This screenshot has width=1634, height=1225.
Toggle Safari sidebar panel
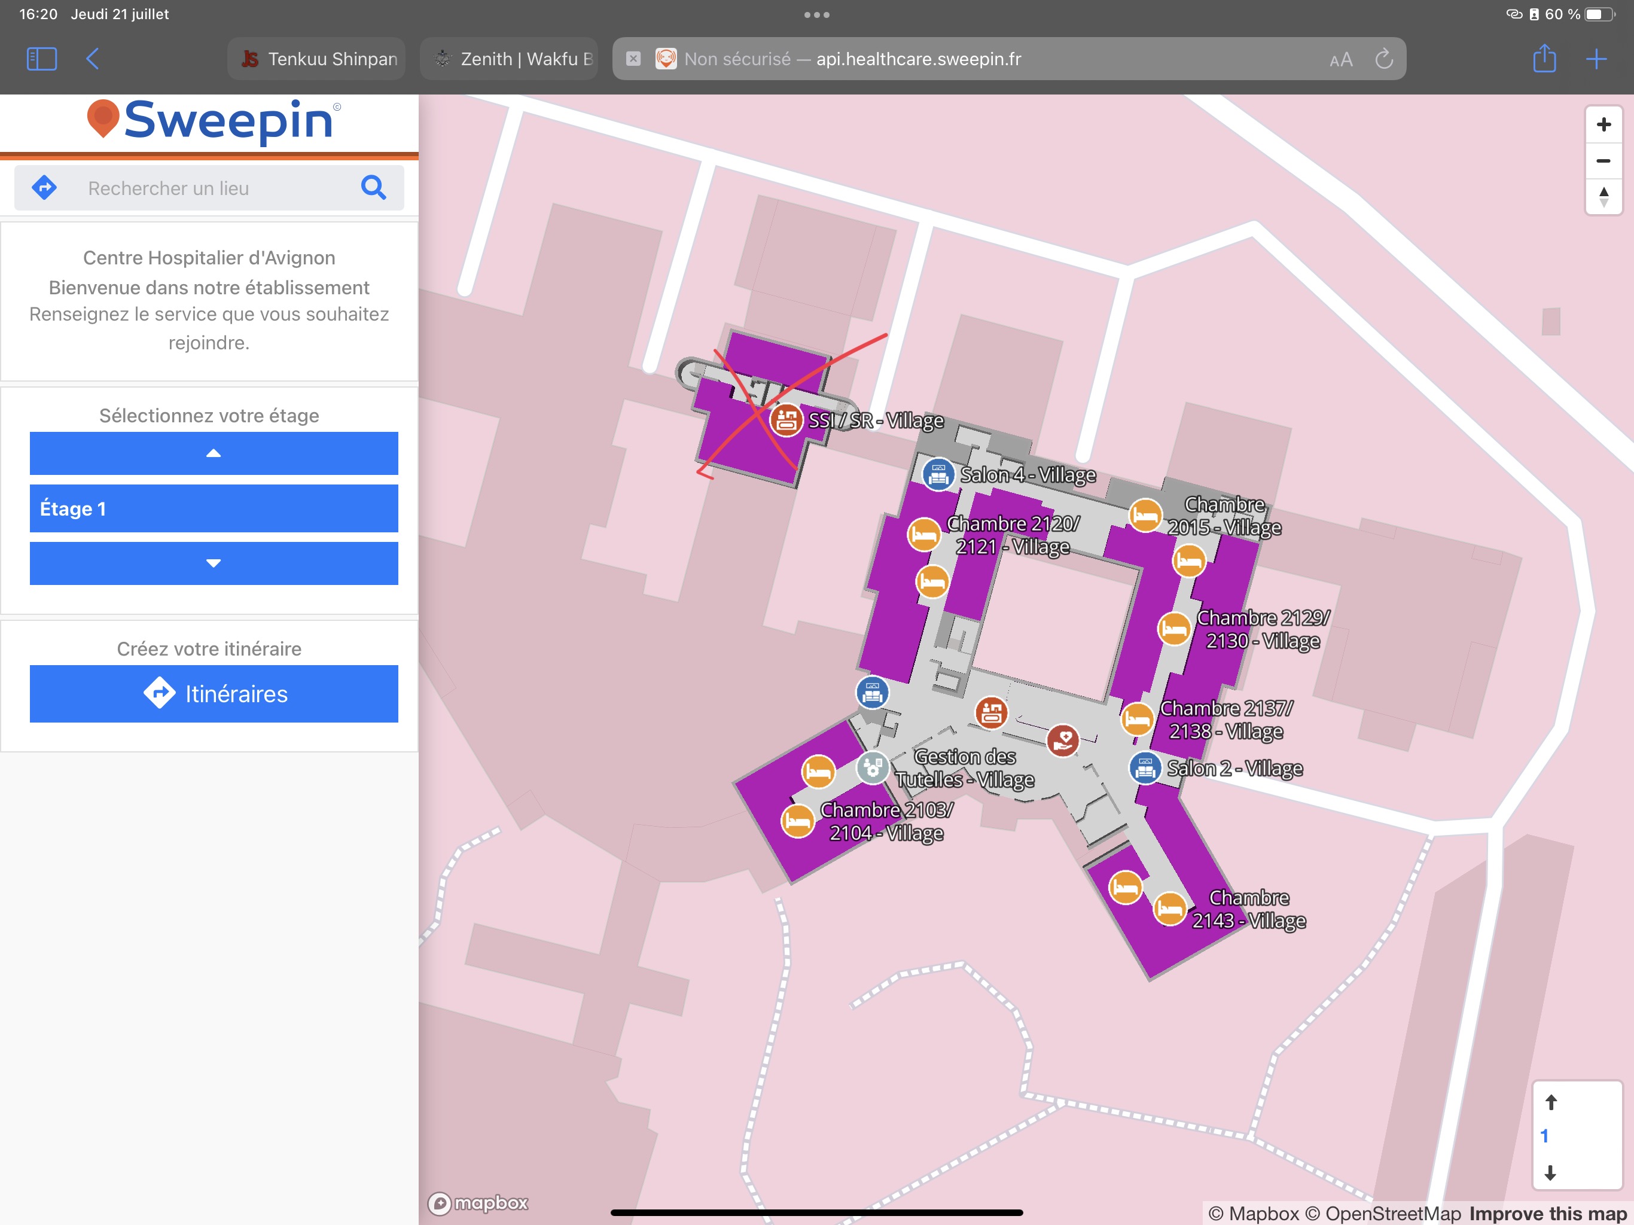click(x=41, y=59)
